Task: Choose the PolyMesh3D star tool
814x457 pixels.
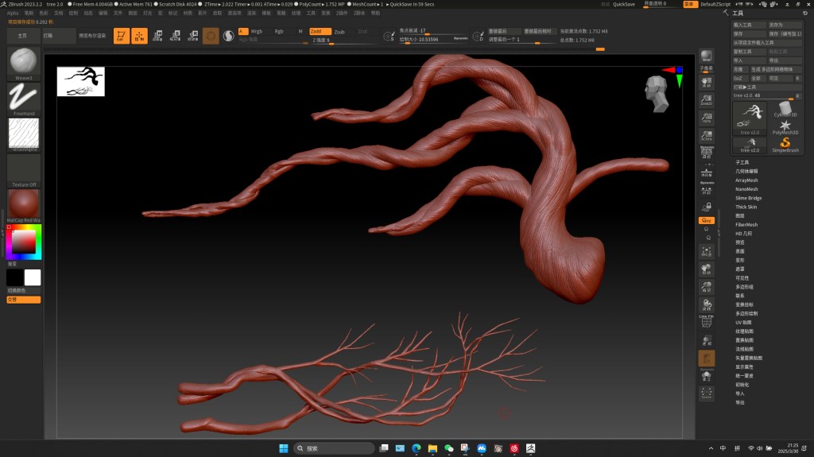Action: click(785, 127)
